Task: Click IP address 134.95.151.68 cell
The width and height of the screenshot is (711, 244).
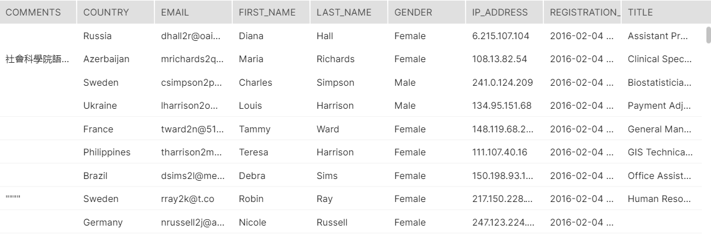Action: click(x=501, y=106)
